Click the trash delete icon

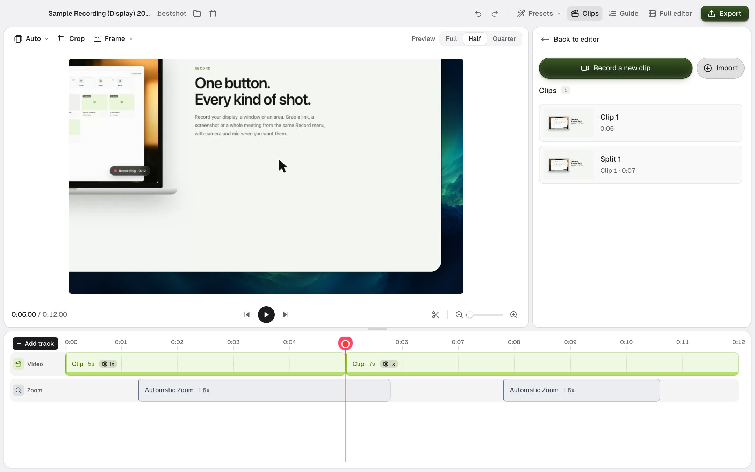pyautogui.click(x=213, y=14)
